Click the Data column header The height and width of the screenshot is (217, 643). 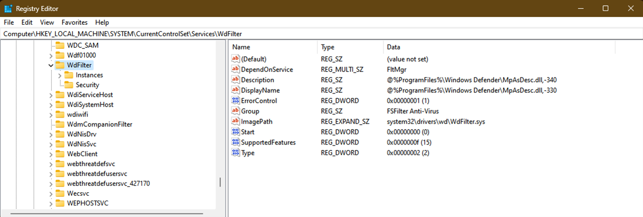pyautogui.click(x=499, y=47)
